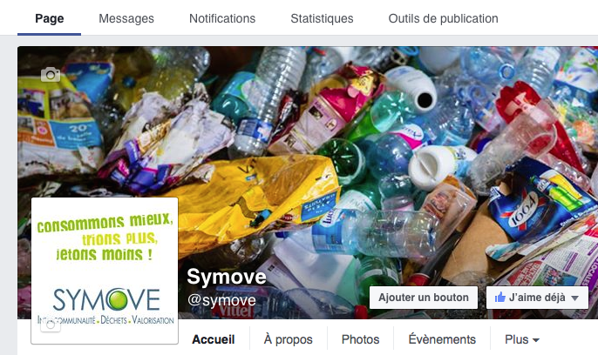
Task: Expand the Plus dropdown menu
Action: [x=521, y=339]
